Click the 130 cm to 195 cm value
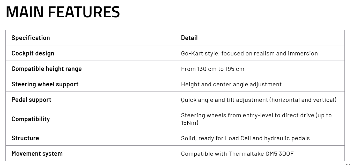 coord(221,69)
